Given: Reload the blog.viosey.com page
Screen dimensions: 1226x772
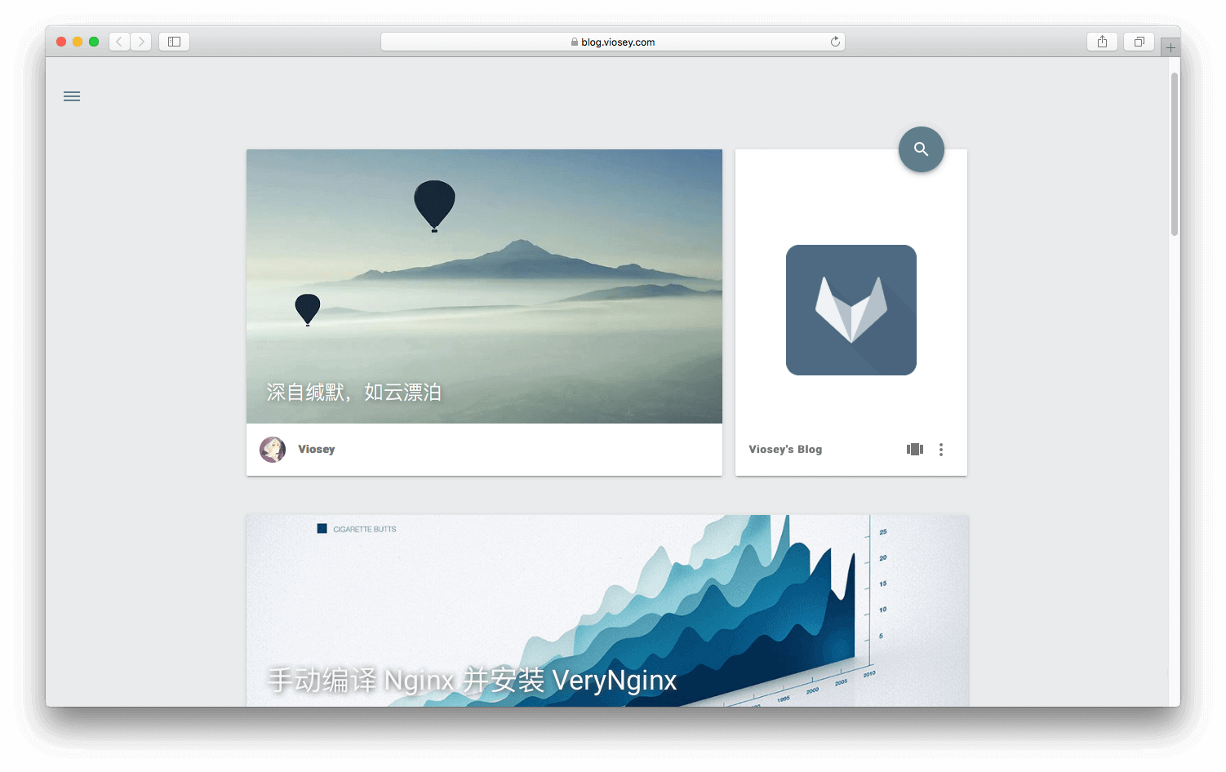Looking at the screenshot, I should pyautogui.click(x=835, y=42).
